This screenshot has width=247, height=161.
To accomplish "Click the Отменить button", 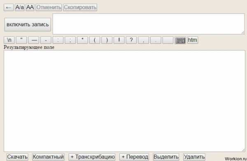I will click(x=49, y=7).
